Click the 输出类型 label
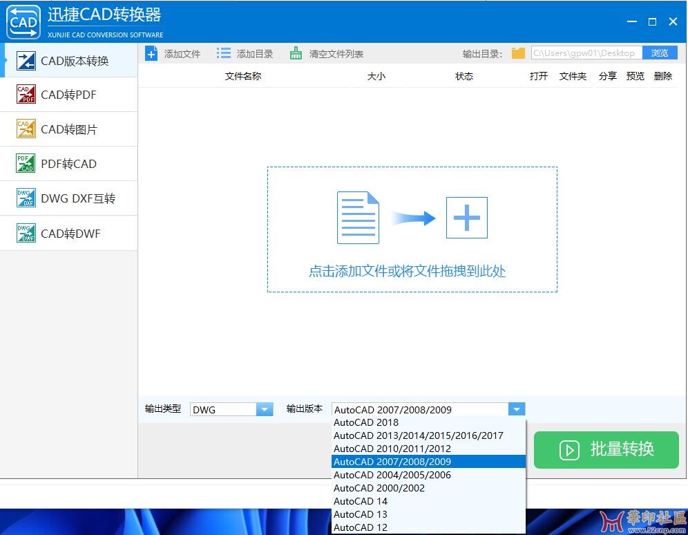This screenshot has width=688, height=535. pos(163,409)
